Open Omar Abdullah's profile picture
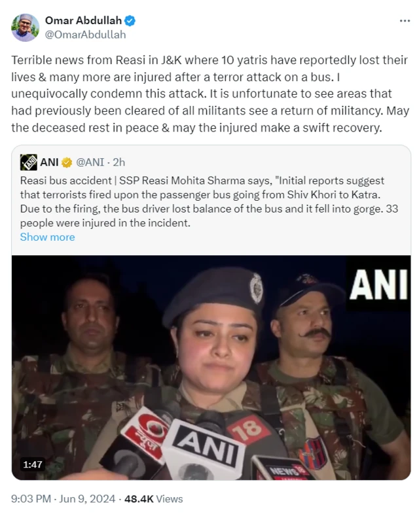Image resolution: width=419 pixels, height=516 pixels. coord(25,27)
